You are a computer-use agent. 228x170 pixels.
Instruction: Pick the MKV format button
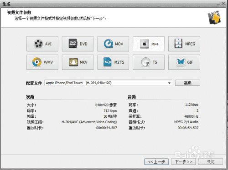tap(78, 62)
